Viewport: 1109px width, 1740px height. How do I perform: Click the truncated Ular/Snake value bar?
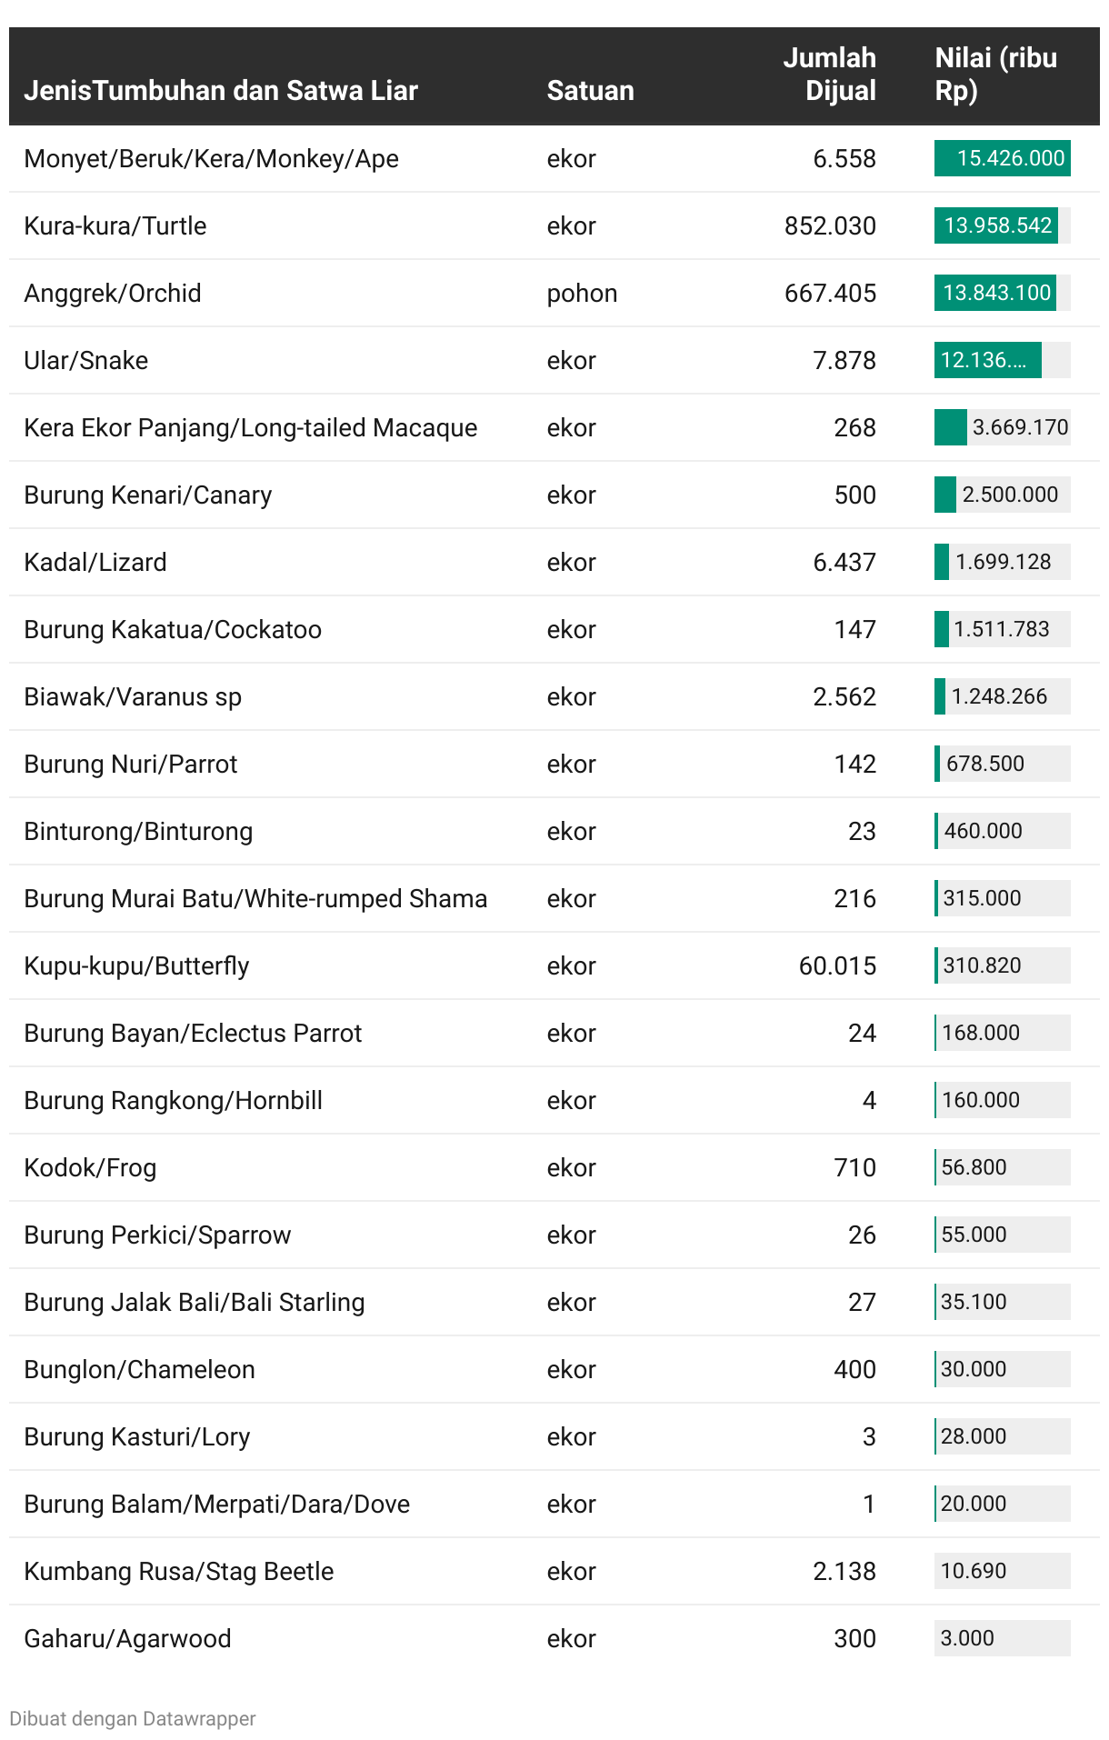click(x=987, y=360)
